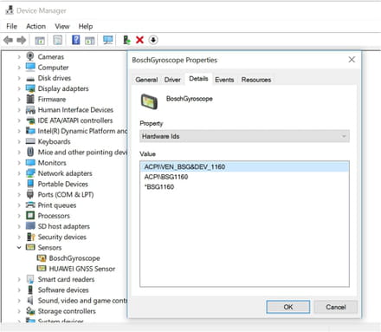Click the Software devices icon

click(x=30, y=290)
